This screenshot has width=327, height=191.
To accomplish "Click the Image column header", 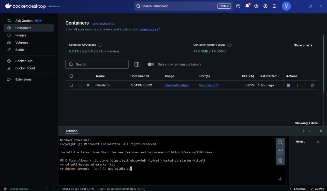I will pos(169,76).
